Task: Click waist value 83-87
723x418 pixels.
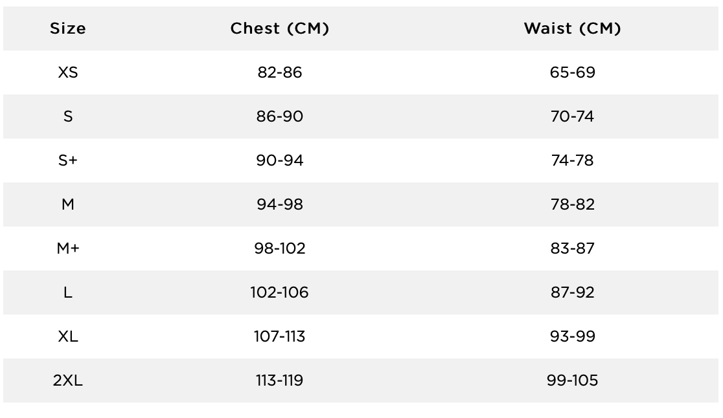Action: click(573, 248)
